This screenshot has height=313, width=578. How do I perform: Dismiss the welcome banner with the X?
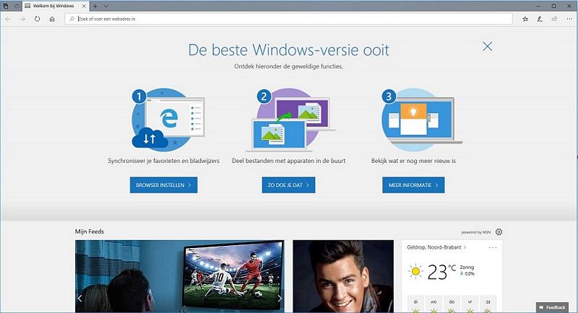point(487,46)
